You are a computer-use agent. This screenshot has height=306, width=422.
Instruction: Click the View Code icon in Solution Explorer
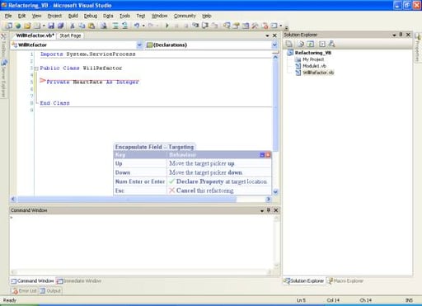tap(322, 44)
